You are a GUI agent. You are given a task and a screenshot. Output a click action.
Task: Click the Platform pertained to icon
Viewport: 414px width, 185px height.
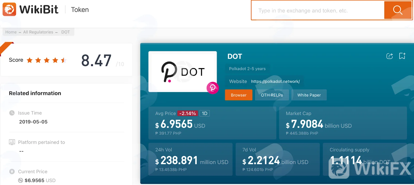pyautogui.click(x=12, y=142)
